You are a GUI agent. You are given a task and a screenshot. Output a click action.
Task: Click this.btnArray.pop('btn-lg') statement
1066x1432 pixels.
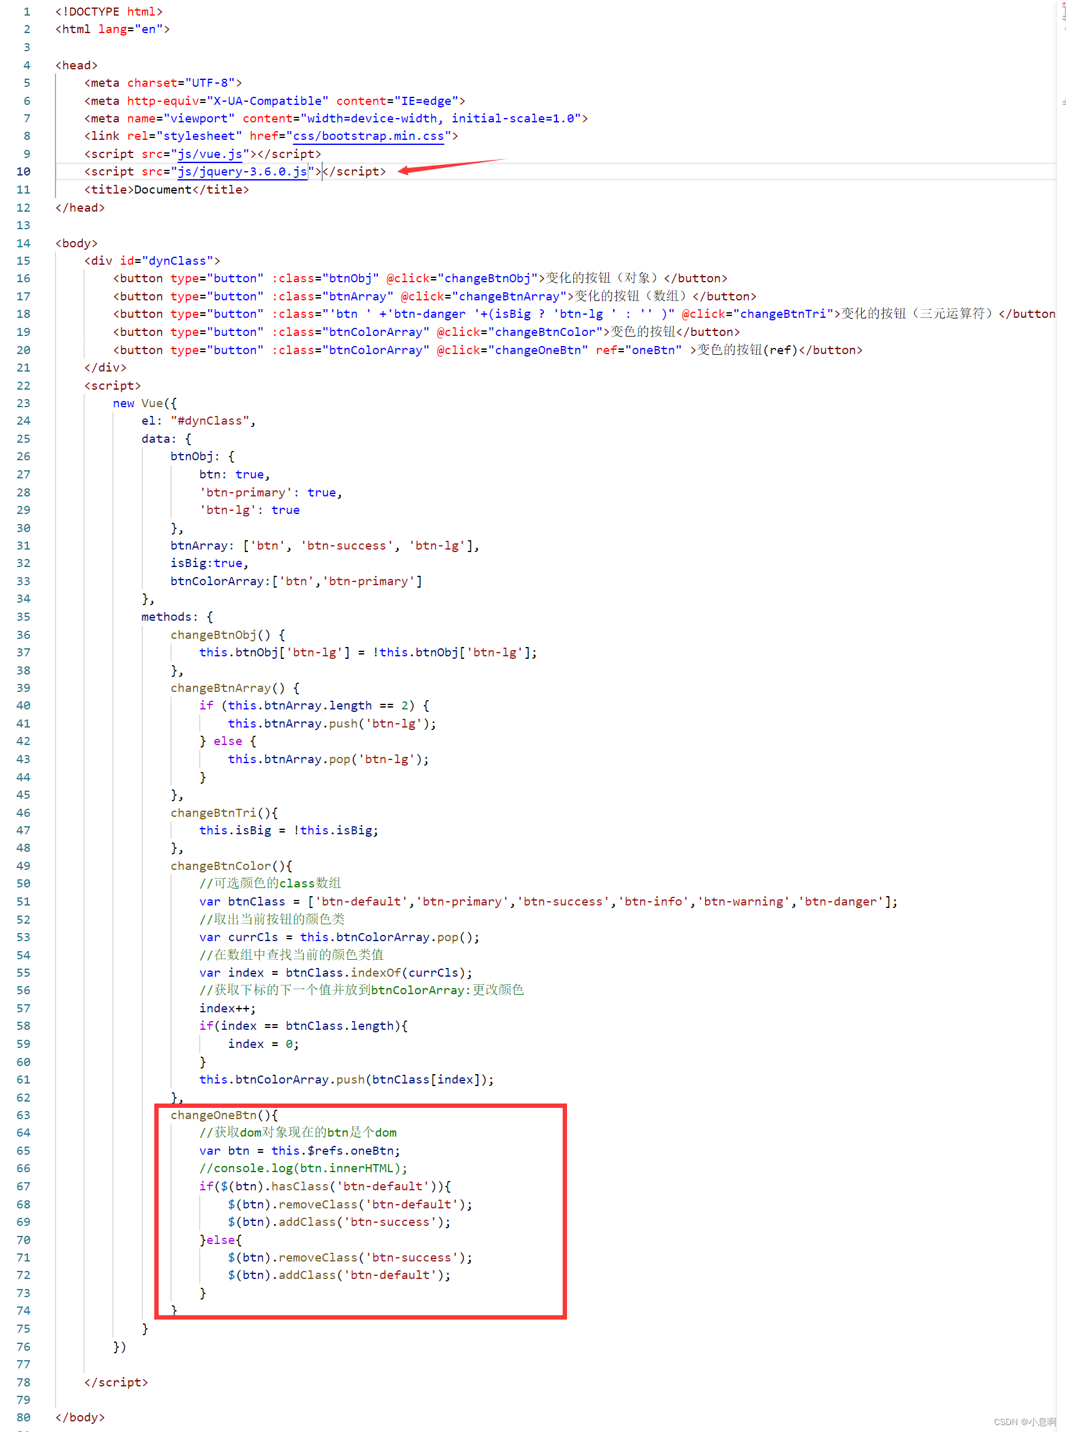tap(328, 759)
